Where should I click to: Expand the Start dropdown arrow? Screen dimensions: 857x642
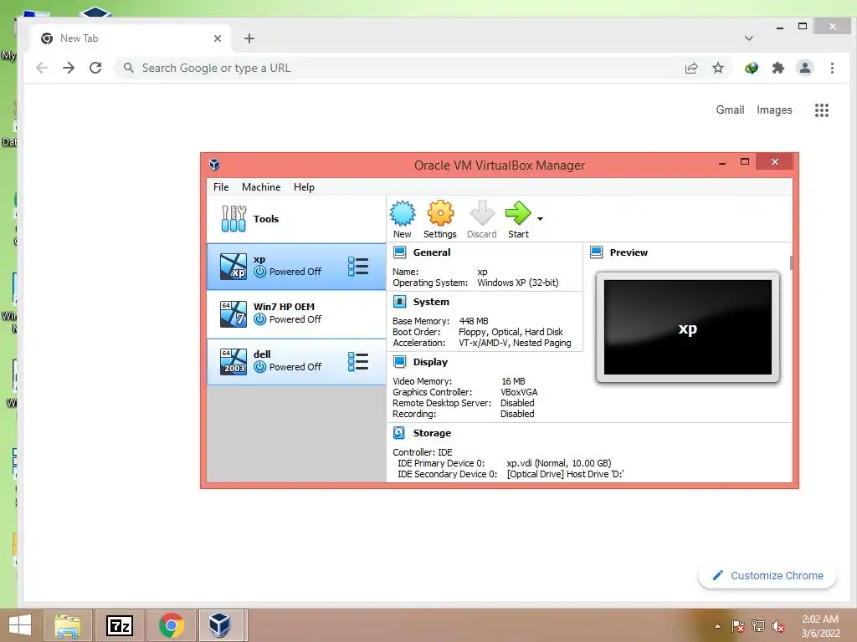[x=540, y=219]
